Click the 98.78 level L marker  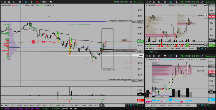point(205,5)
